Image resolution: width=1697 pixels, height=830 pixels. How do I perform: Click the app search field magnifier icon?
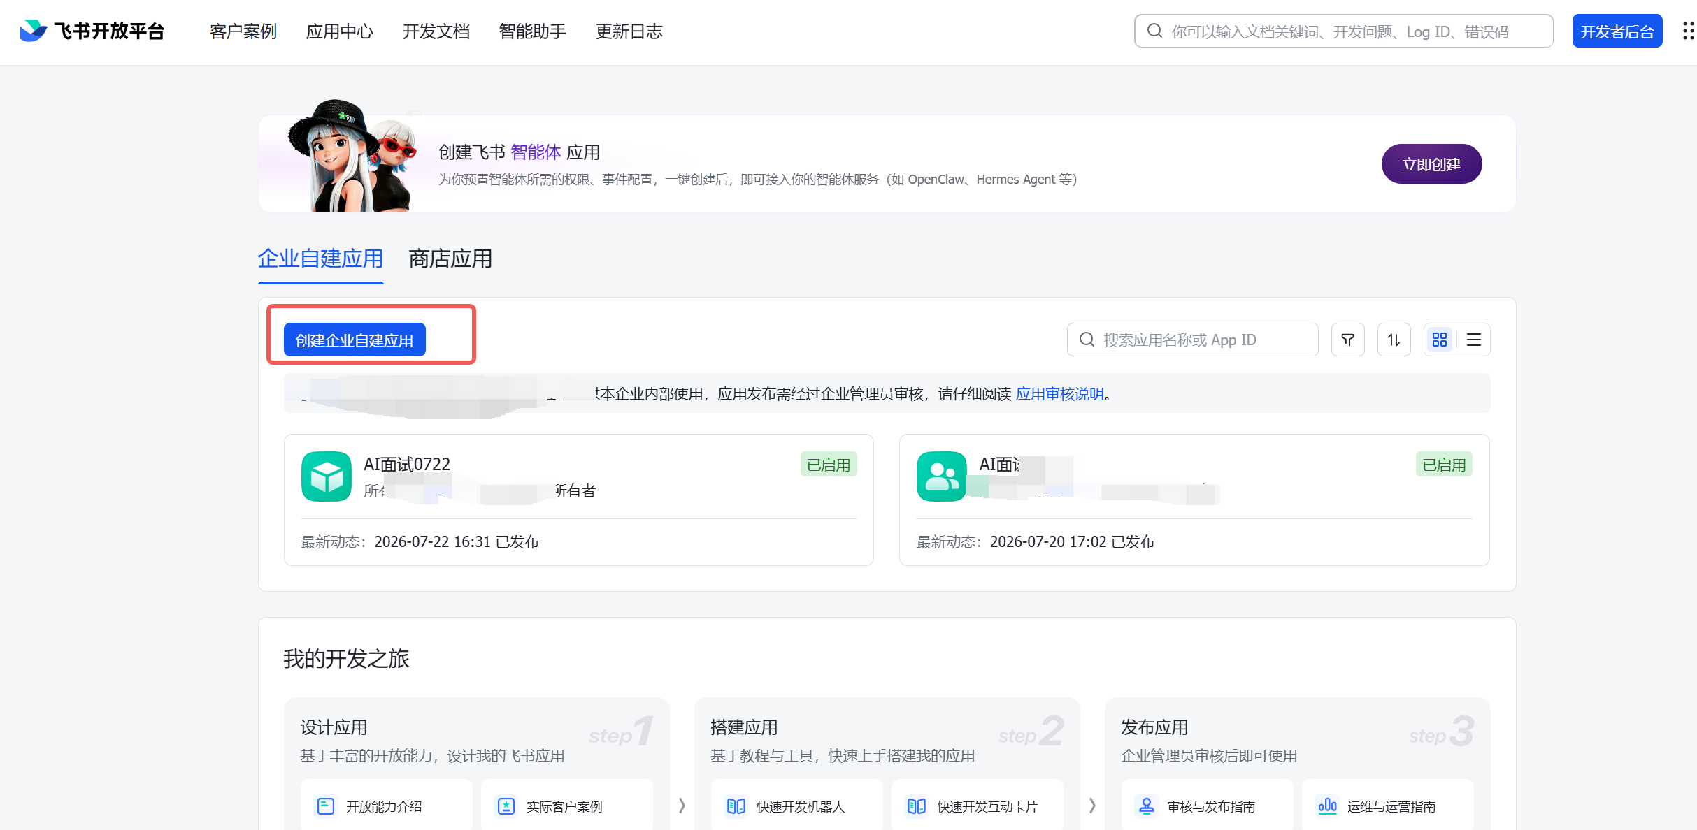(x=1087, y=340)
